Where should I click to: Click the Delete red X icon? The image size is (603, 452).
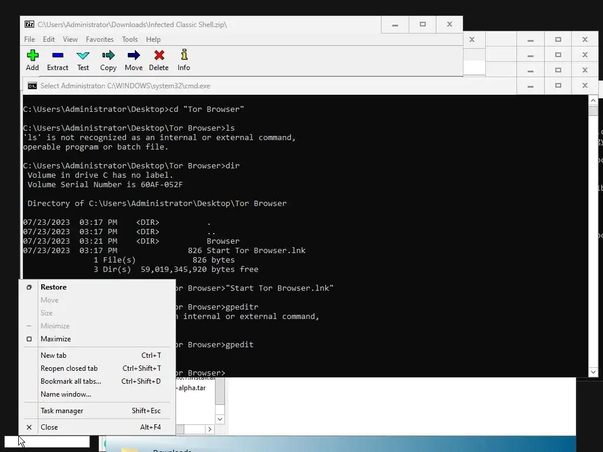159,55
